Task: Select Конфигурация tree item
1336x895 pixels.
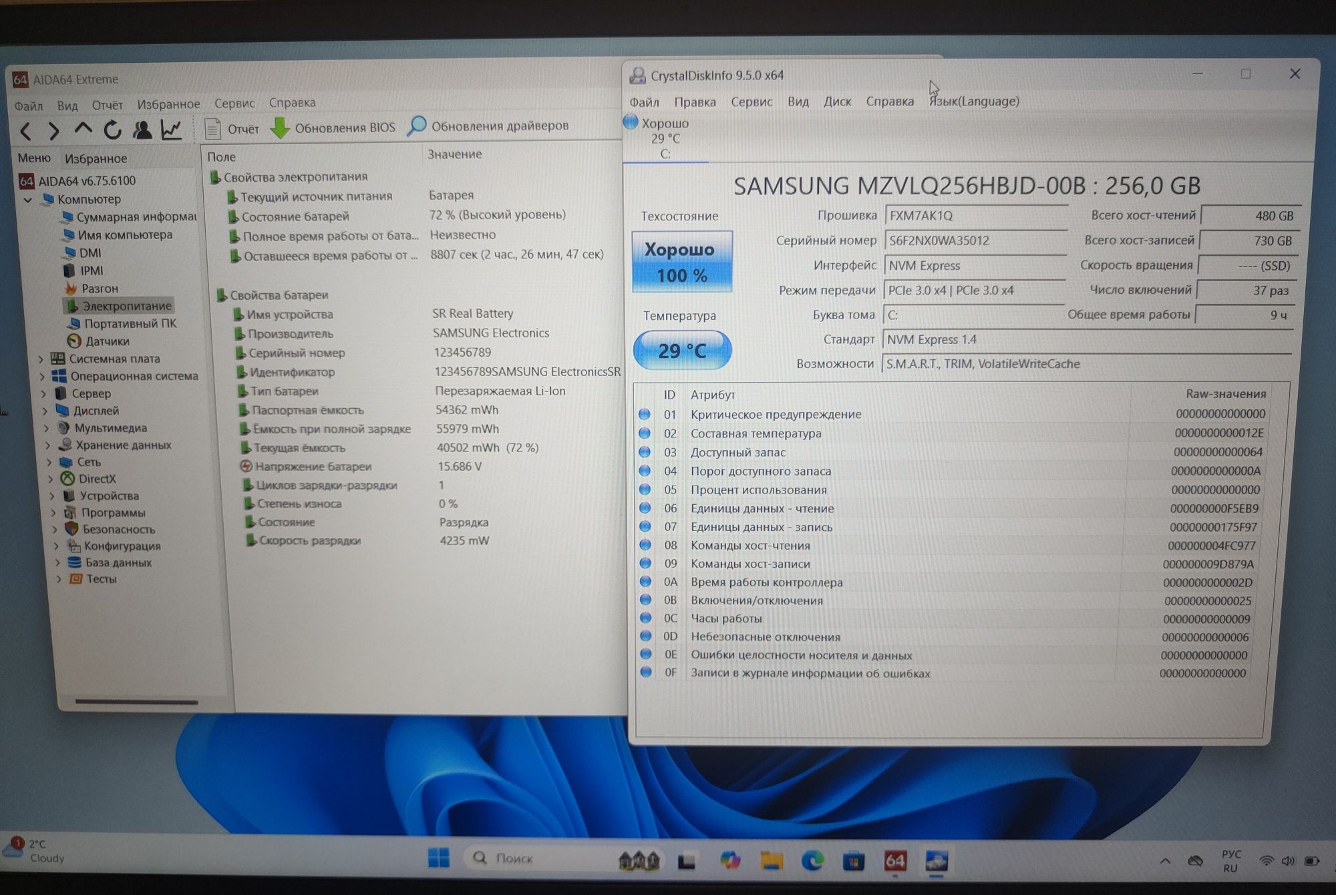Action: pyautogui.click(x=114, y=546)
